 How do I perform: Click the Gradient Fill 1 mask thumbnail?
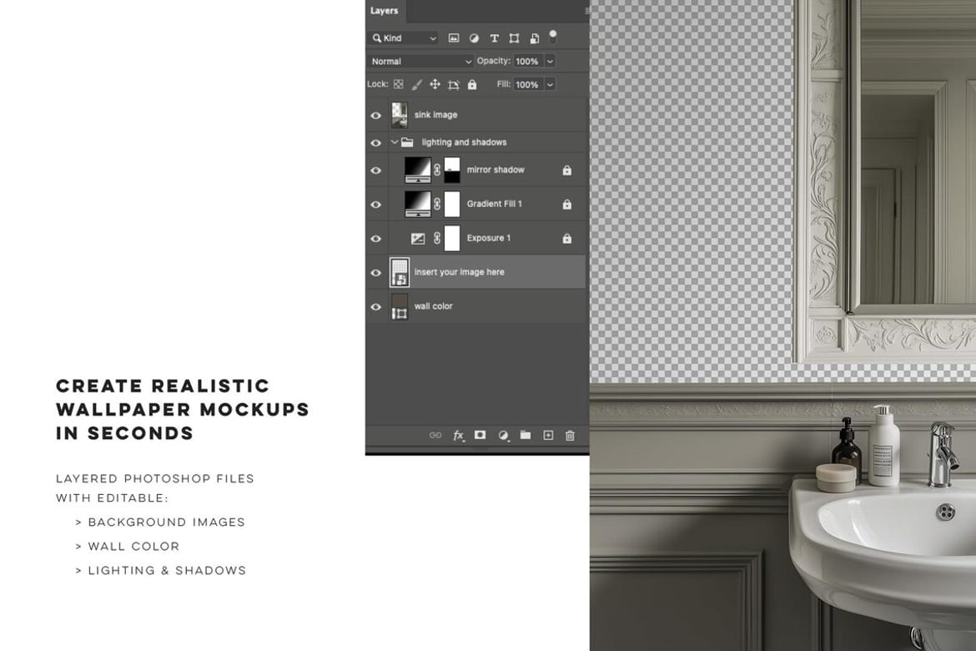tap(452, 204)
